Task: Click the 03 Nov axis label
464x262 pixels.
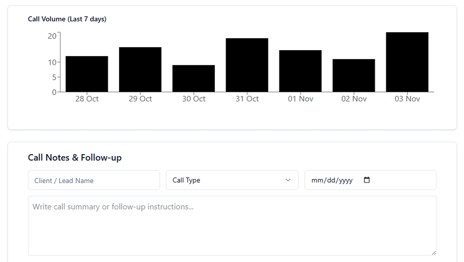Action: tap(407, 99)
